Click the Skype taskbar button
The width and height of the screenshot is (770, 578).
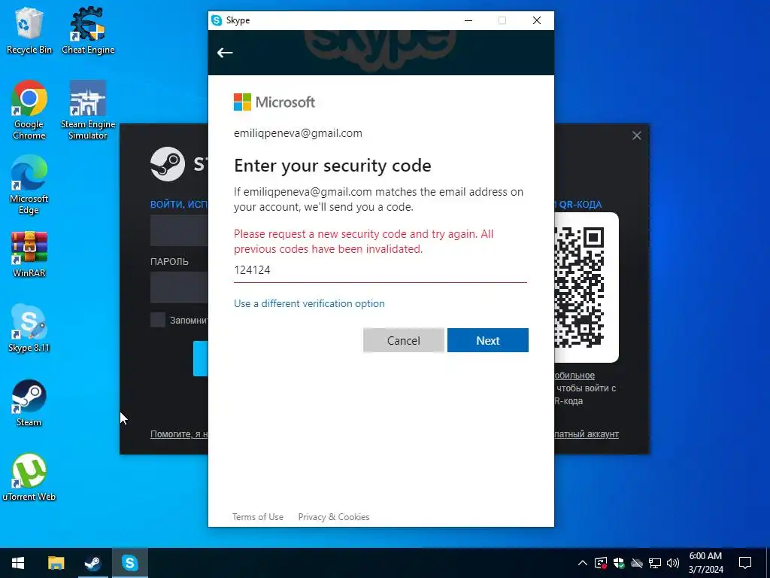point(129,563)
